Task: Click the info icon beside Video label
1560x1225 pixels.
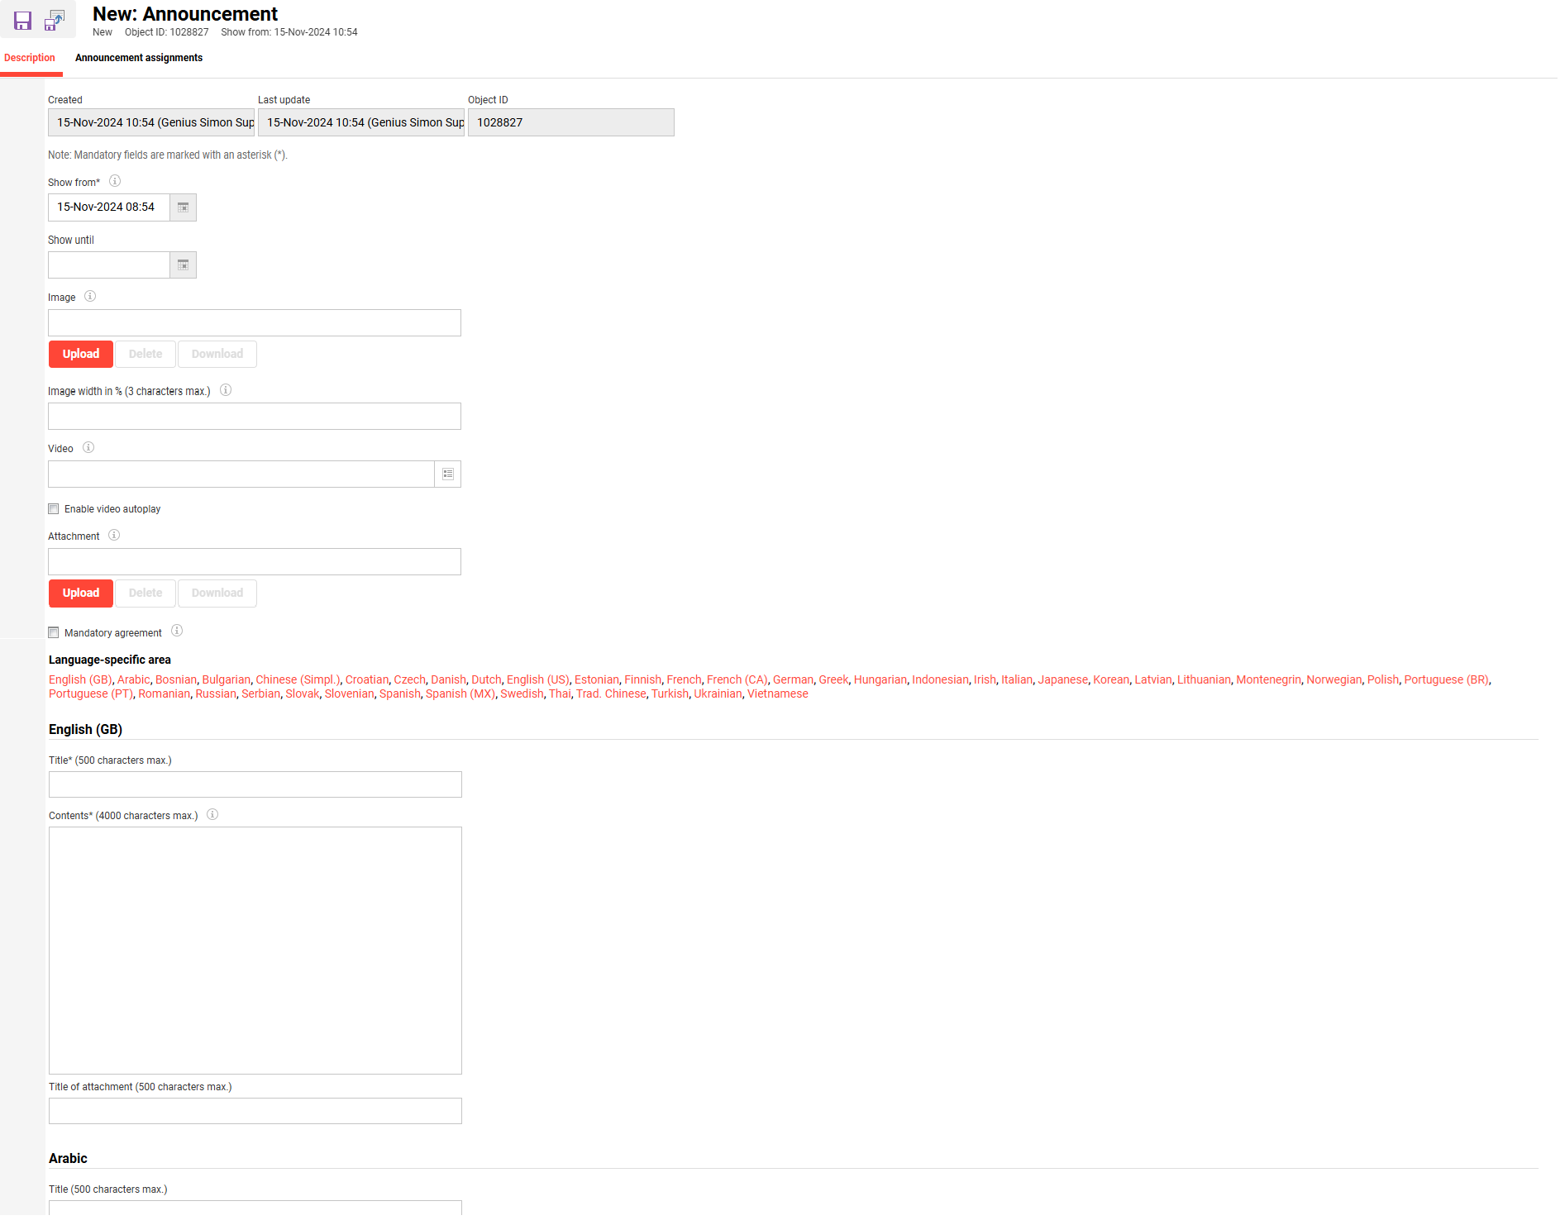Action: (88, 448)
